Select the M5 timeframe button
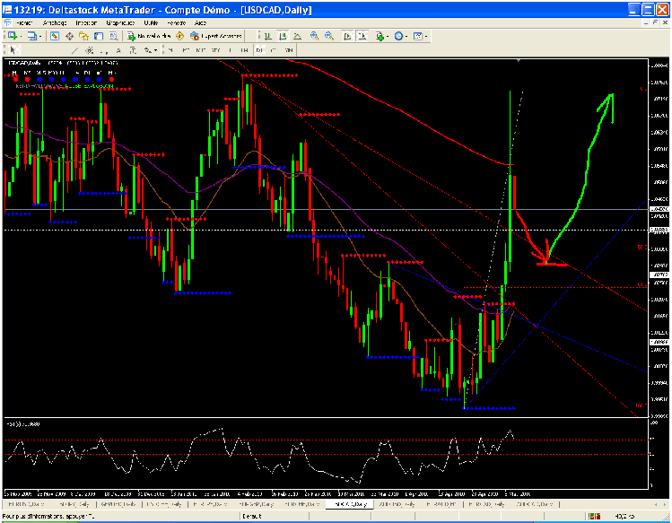The image size is (672, 523). (x=185, y=50)
